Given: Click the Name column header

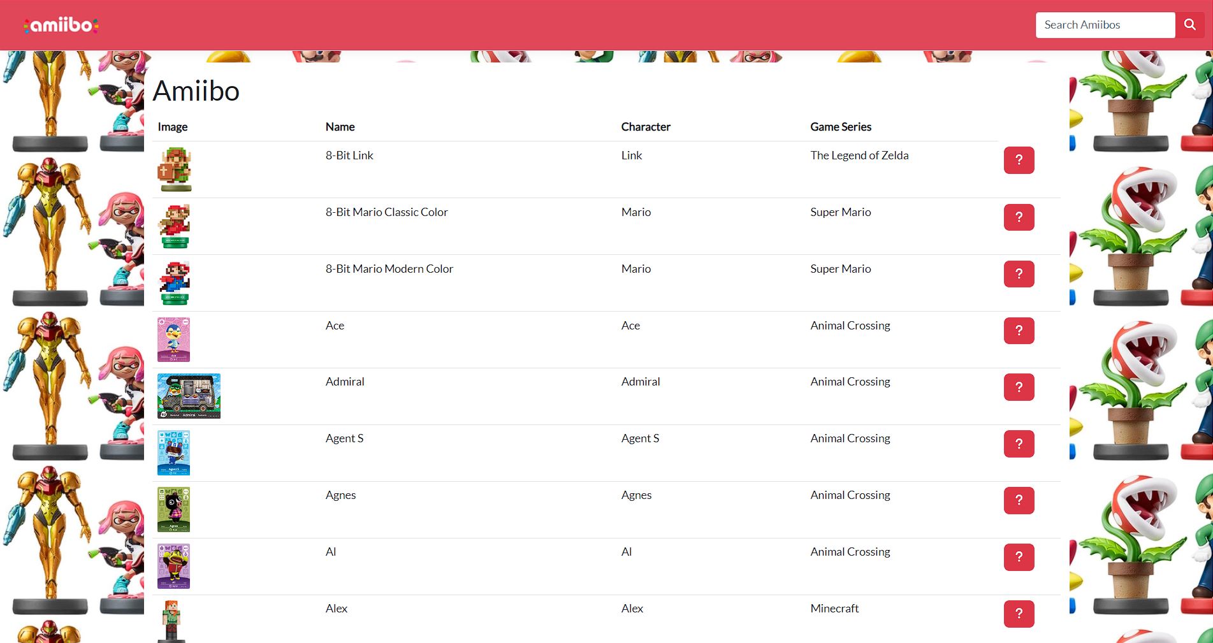Looking at the screenshot, I should (x=340, y=127).
